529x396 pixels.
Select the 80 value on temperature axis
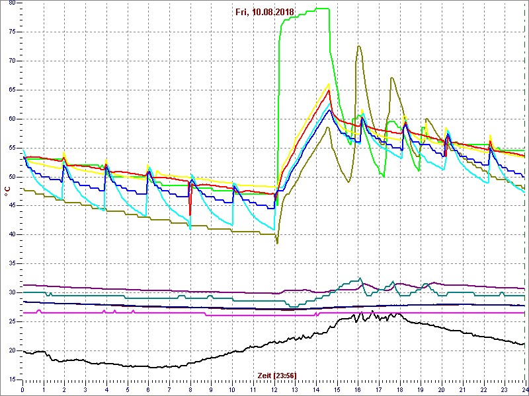[12, 3]
